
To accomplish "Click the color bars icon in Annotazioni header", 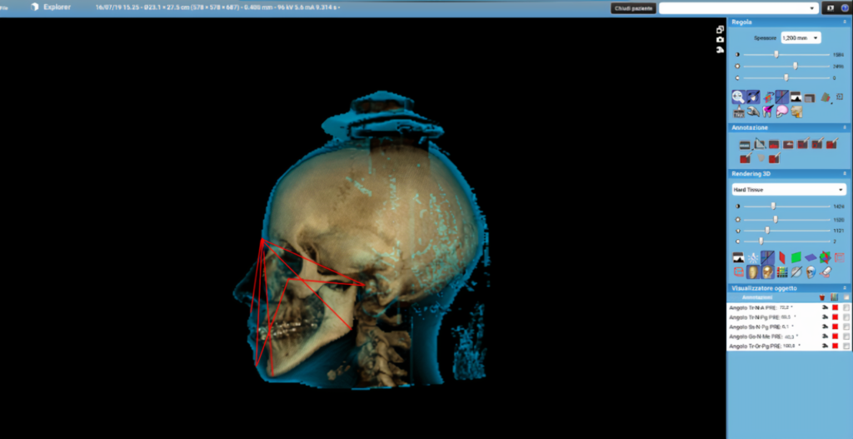I will 835,297.
